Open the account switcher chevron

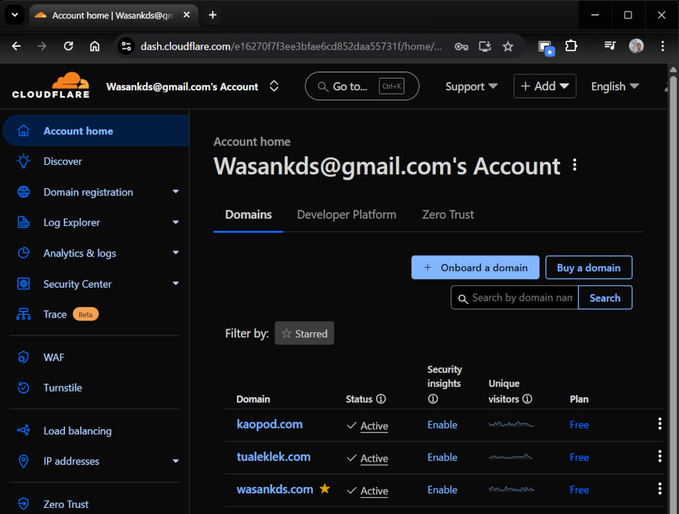[274, 86]
